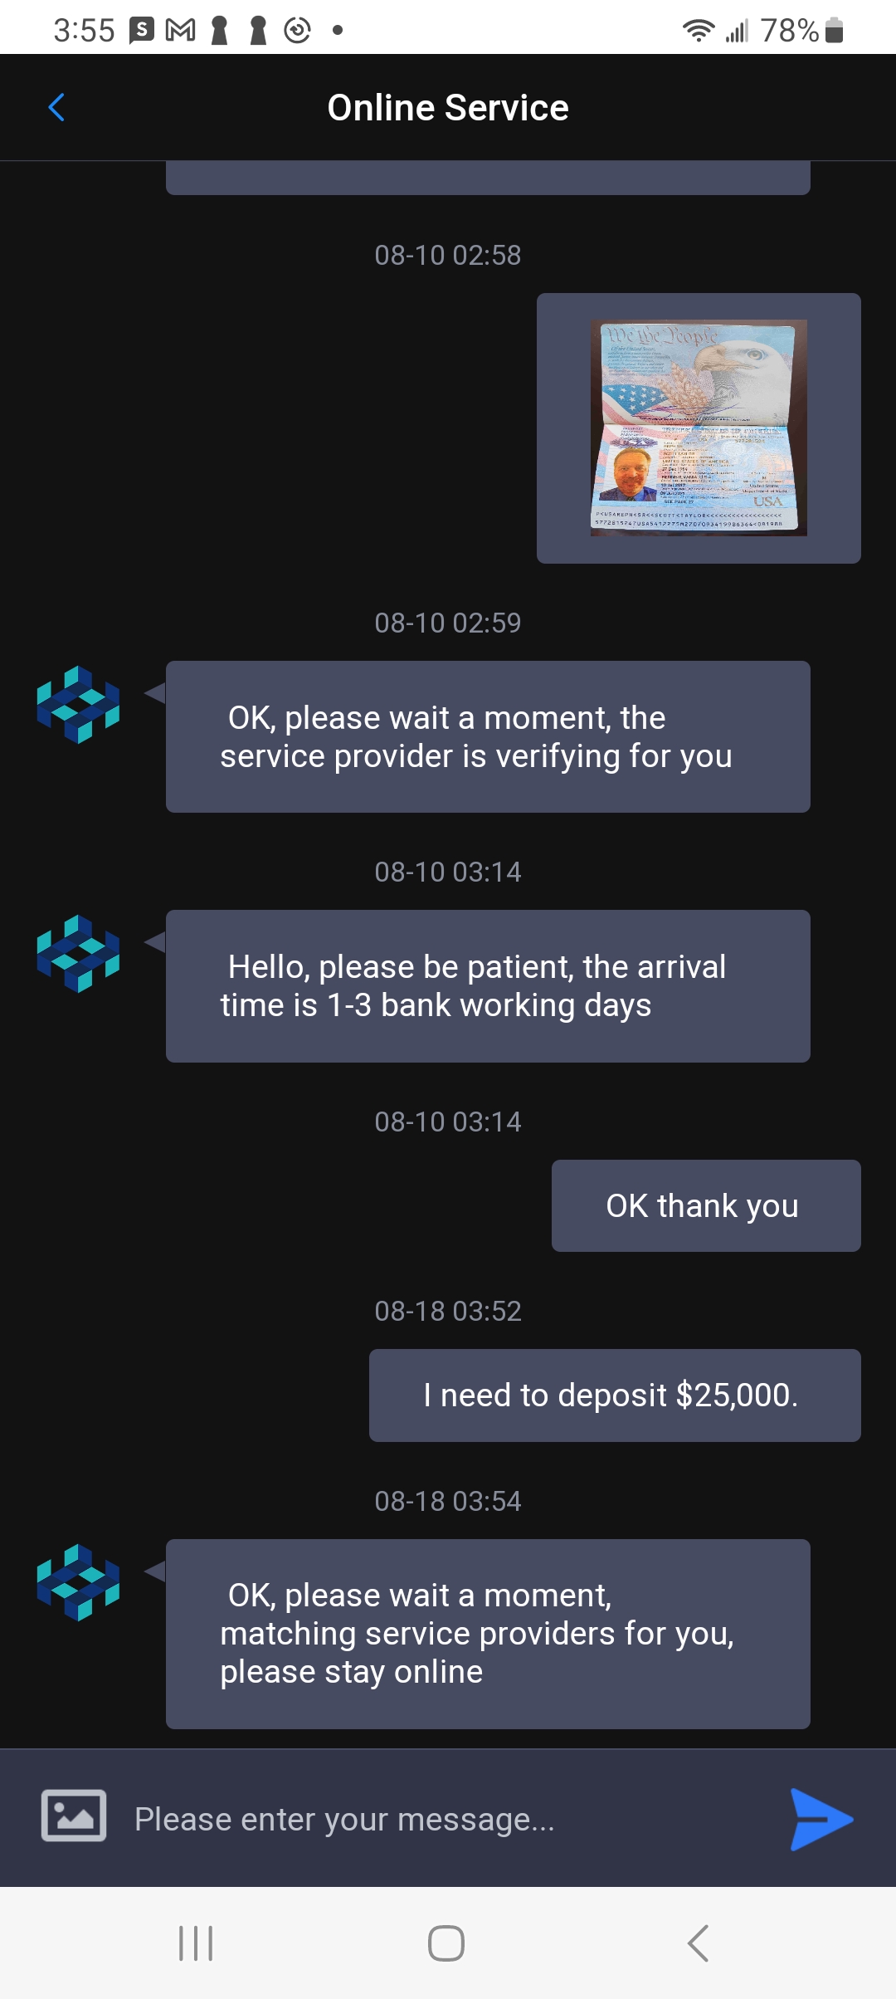Tap the blue back arrow in header
This screenshot has height=1999, width=896.
(x=56, y=107)
